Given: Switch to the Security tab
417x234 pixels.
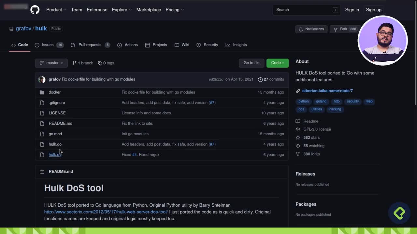Looking at the screenshot, I should pyautogui.click(x=207, y=45).
